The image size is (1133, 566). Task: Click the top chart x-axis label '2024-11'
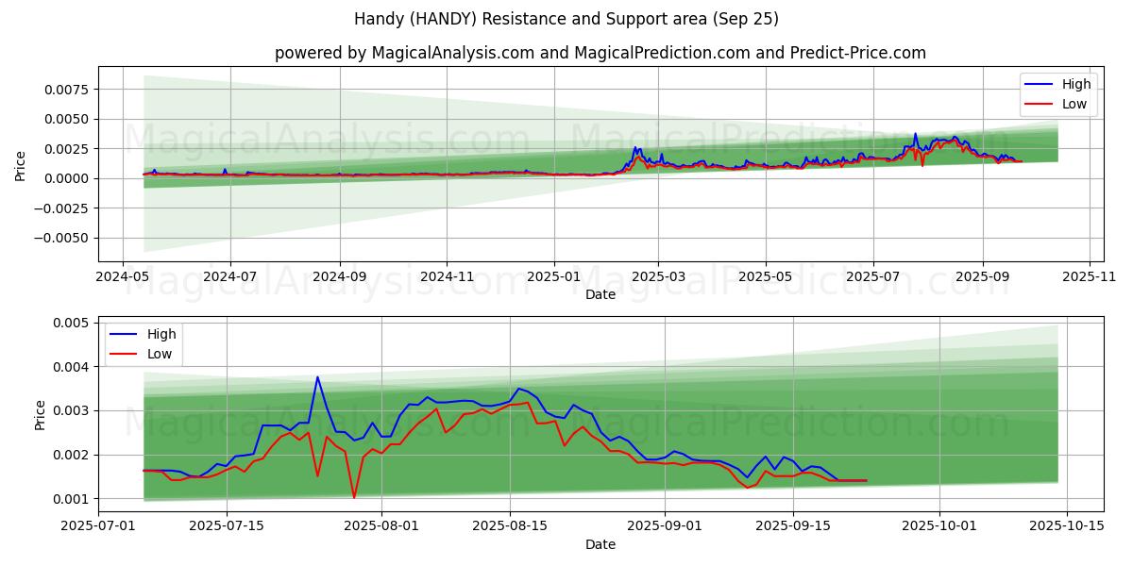(x=447, y=278)
